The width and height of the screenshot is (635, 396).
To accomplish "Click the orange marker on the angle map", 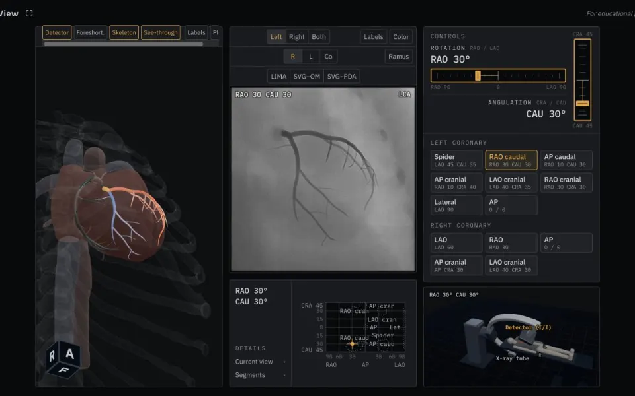I will pos(352,344).
